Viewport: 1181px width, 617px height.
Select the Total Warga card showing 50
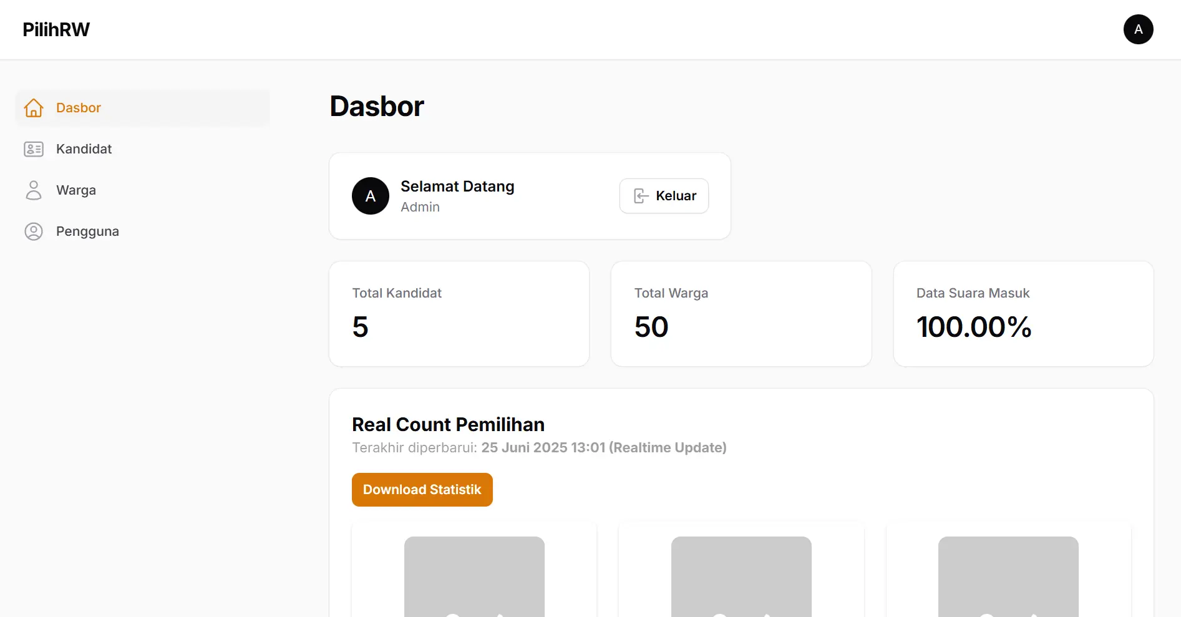point(741,313)
